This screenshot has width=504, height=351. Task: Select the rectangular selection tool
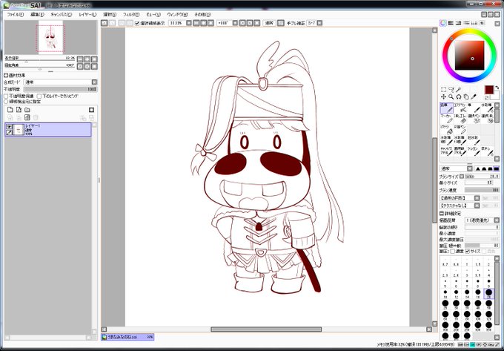pos(443,90)
